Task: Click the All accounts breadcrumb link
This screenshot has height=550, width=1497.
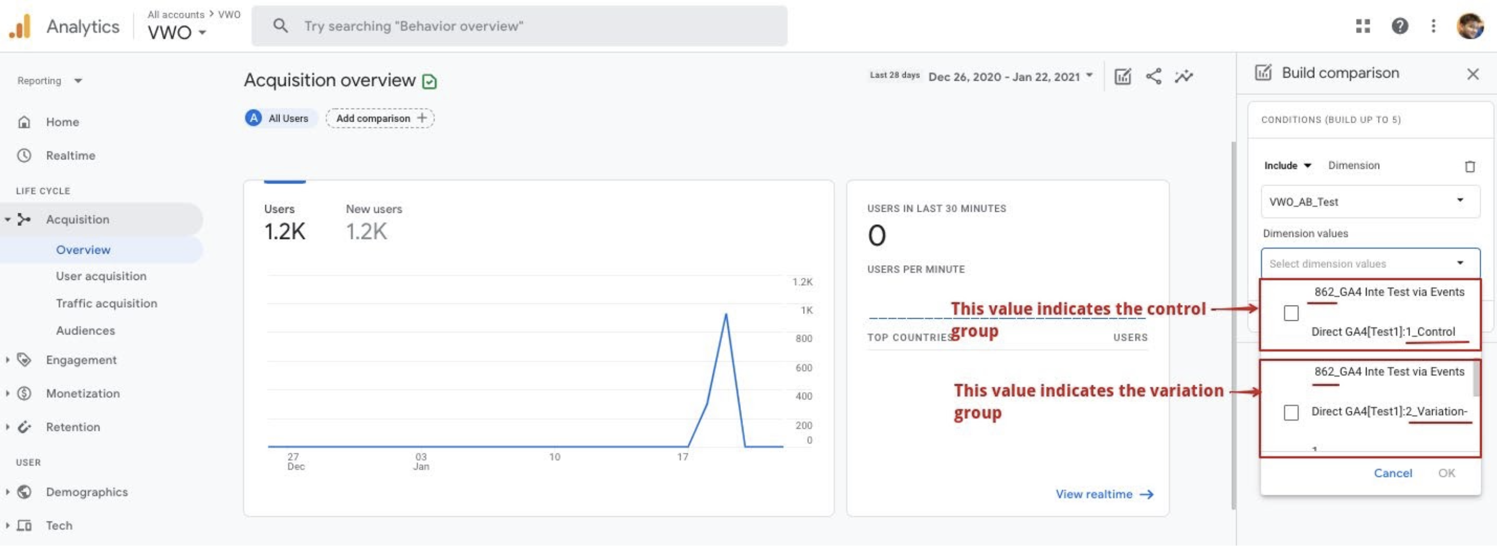Action: 175,15
